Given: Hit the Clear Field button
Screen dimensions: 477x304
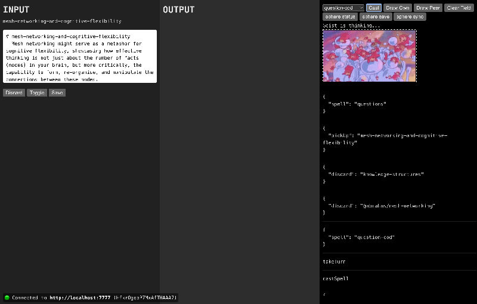Looking at the screenshot, I should click(460, 8).
